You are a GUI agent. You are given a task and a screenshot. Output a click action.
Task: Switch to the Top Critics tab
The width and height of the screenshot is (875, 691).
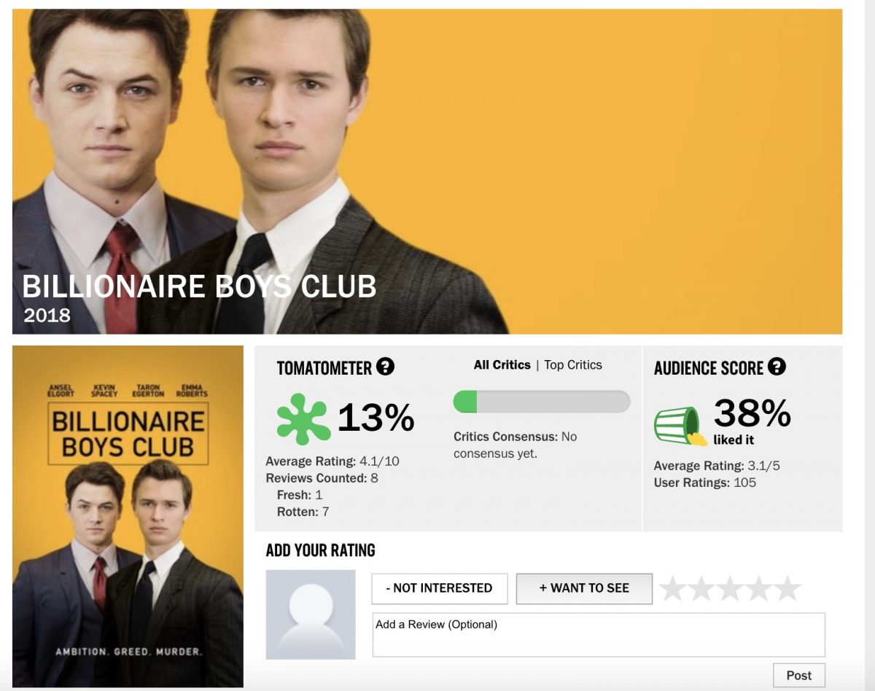coord(573,365)
